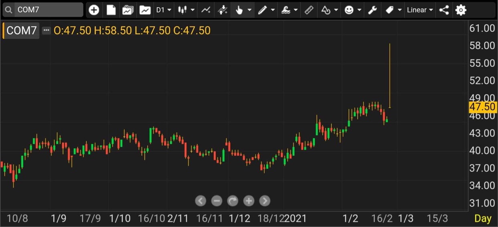The image size is (498, 227).
Task: Click the Day interval label
Action: pyautogui.click(x=483, y=219)
